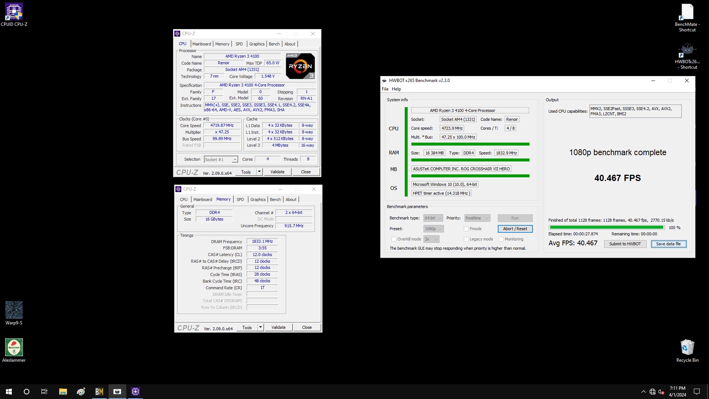Open the Overkill 2x multiplier dropdown
The image size is (709, 399).
tap(431, 239)
